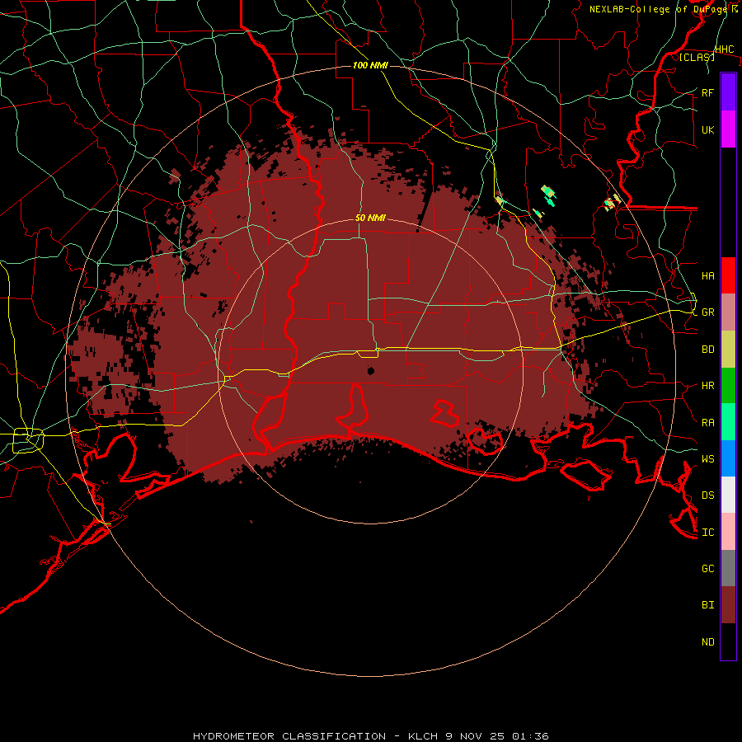742x742 pixels.
Task: Click the BI brown legend swatch
Action: click(728, 605)
